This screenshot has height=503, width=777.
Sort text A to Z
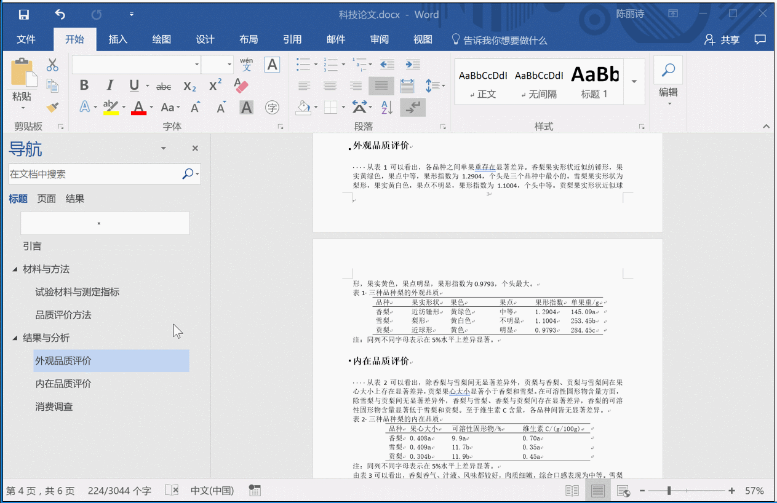click(387, 108)
